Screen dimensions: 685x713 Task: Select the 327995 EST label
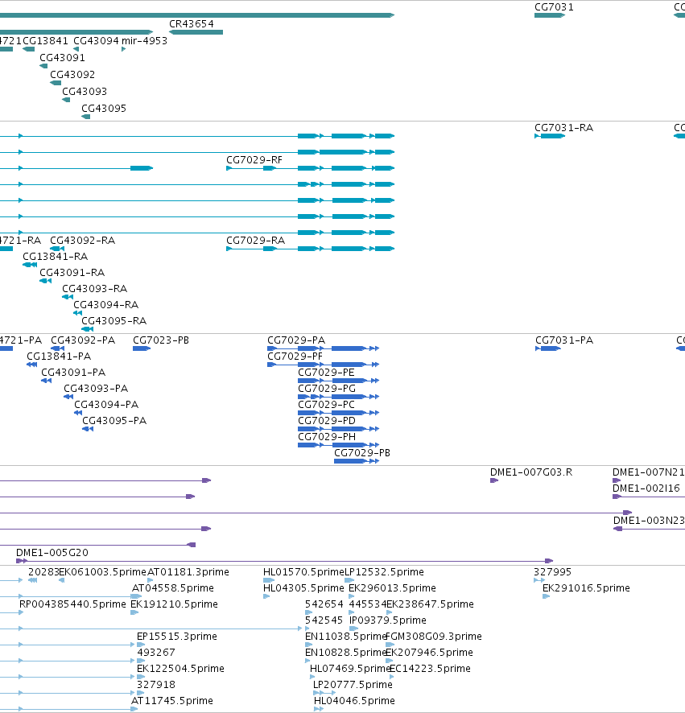click(552, 572)
